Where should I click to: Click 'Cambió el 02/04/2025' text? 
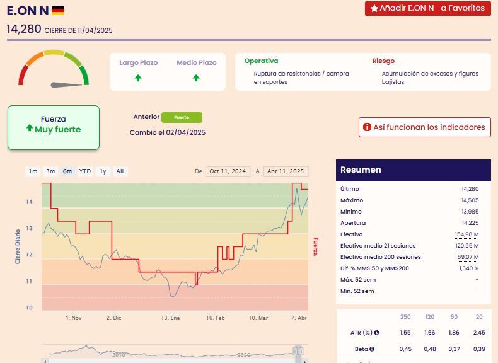pyautogui.click(x=168, y=132)
